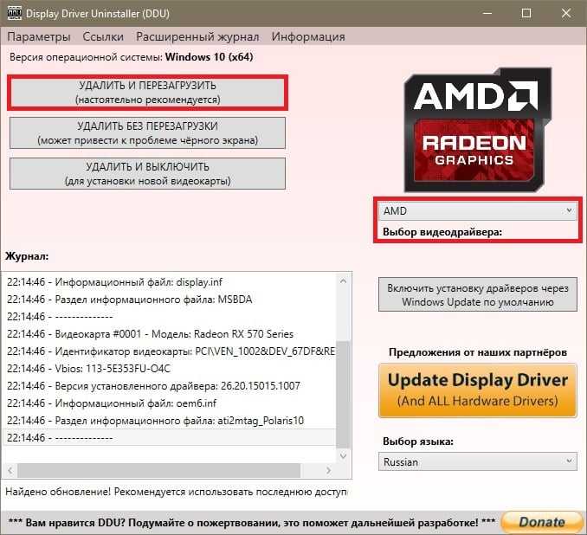The width and height of the screenshot is (587, 535).
Task: Click the scroll left arrow under the log
Action: 10,470
